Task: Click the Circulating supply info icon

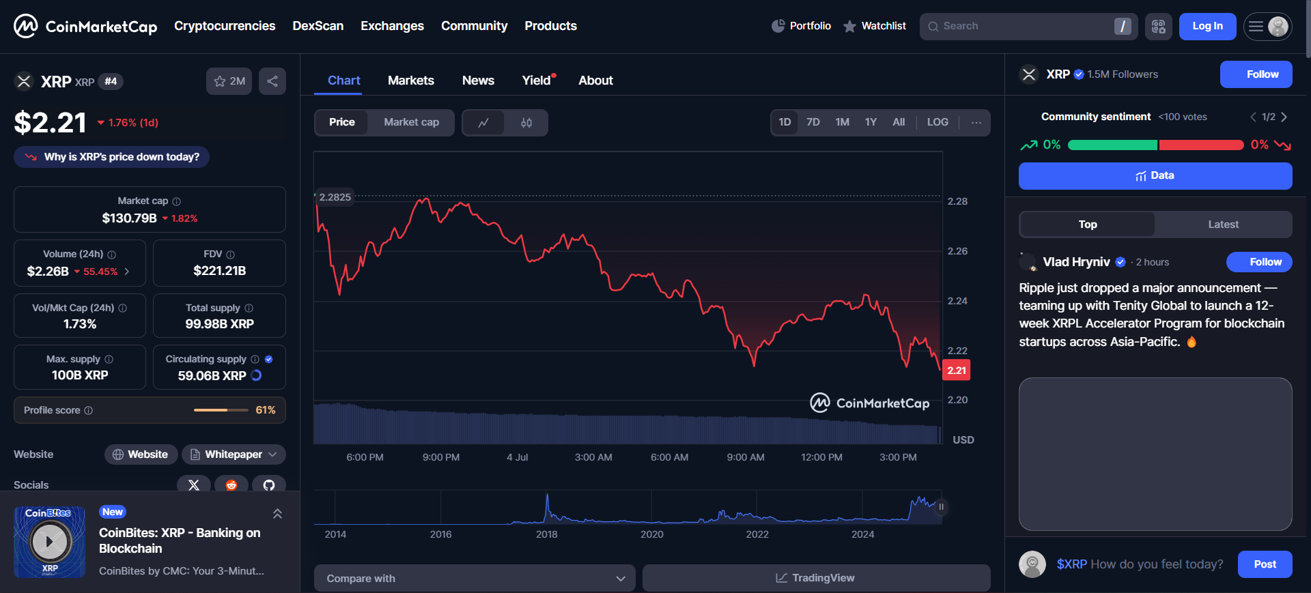Action: pyautogui.click(x=255, y=359)
